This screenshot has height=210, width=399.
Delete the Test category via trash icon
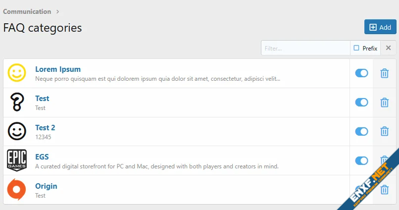(x=384, y=103)
